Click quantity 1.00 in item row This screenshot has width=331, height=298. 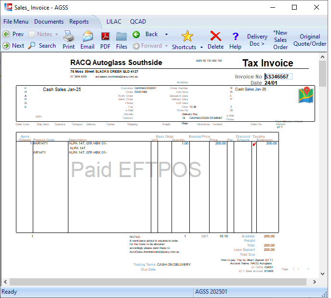pos(185,143)
